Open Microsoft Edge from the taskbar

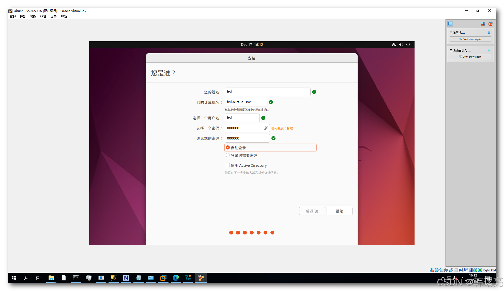click(176, 278)
